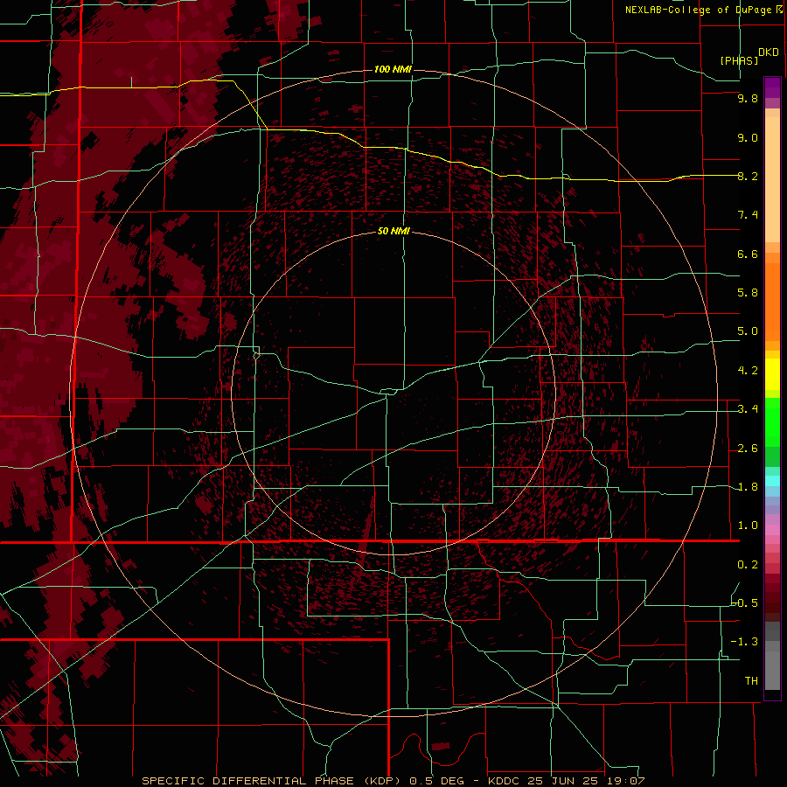Click the 1.8 value on the color scale

point(748,487)
